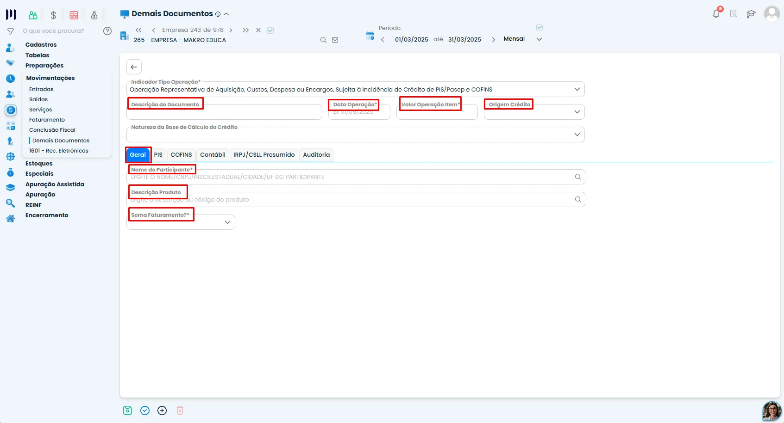784x423 pixels.
Task: Open the Auditoria tab
Action: pos(316,155)
